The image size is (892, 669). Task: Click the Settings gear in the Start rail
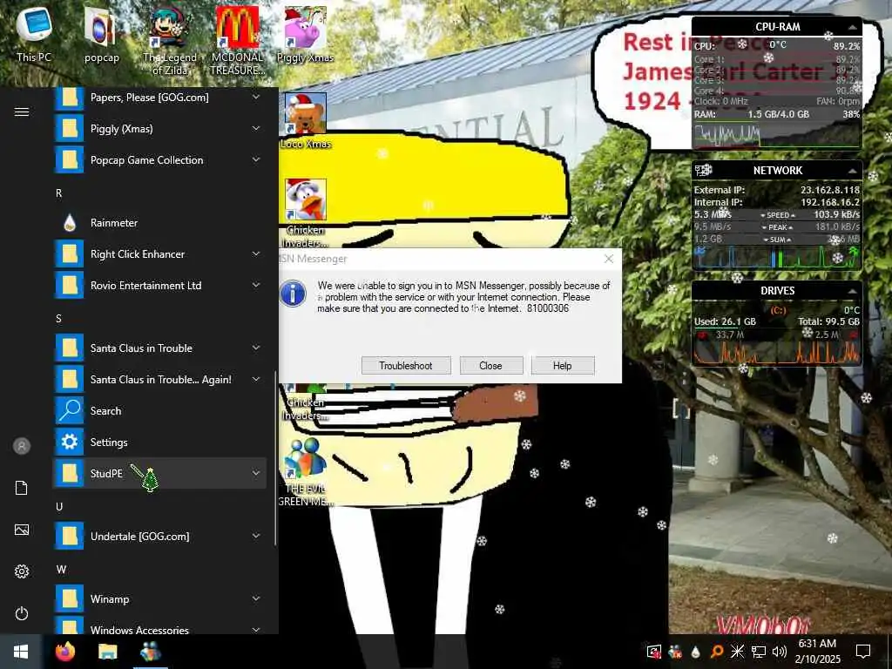[22, 571]
